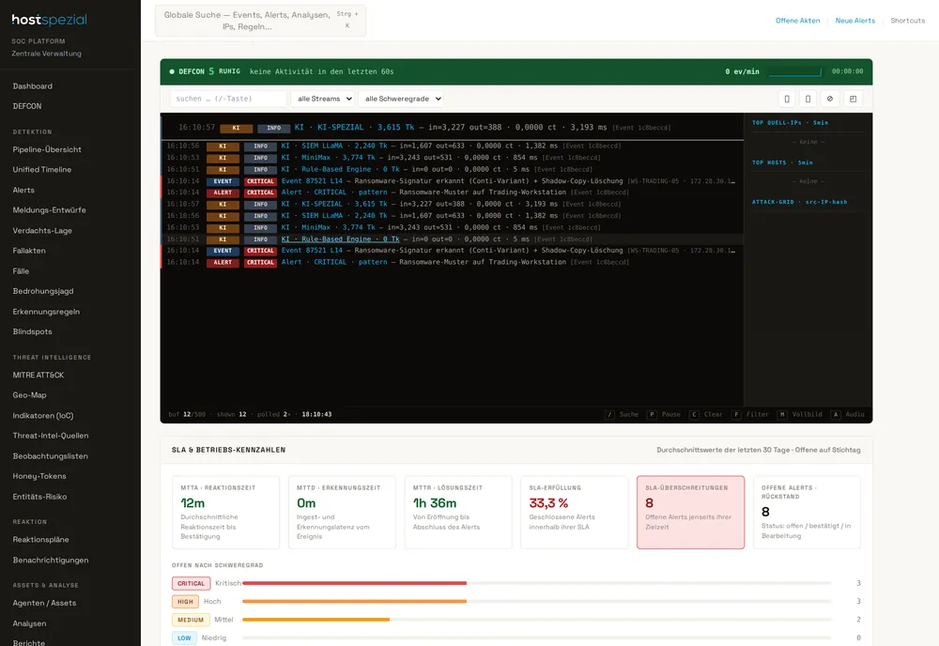Click the 'C' Clear shortcut key icon
The image size is (939, 646).
click(694, 414)
